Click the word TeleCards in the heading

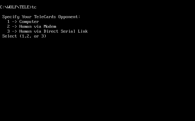pyautogui.click(x=45, y=17)
